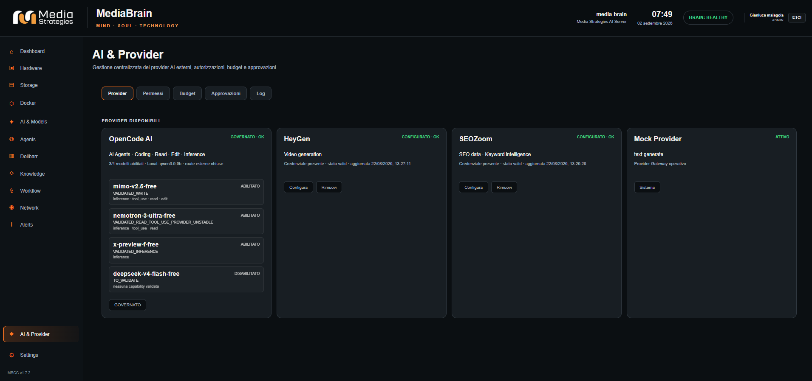Click the Dashboard home icon in sidebar
The height and width of the screenshot is (381, 812).
pyautogui.click(x=11, y=51)
